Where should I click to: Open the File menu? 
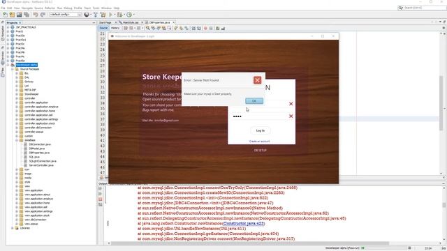tap(3, 8)
